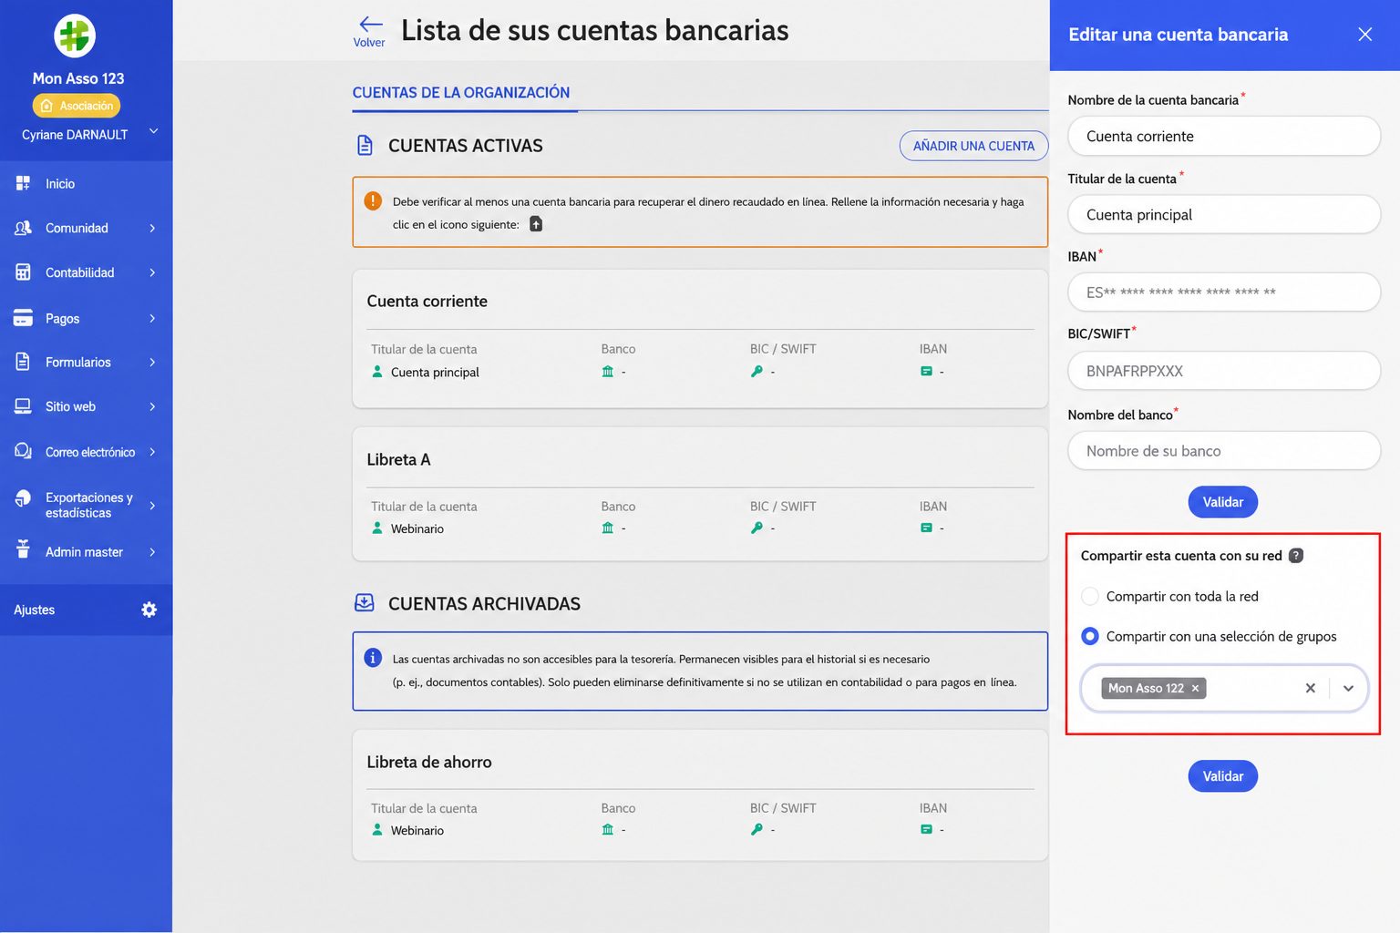This screenshot has height=933, width=1400.
Task: Expand the Correo electrónico submenu chevron
Action: click(152, 451)
